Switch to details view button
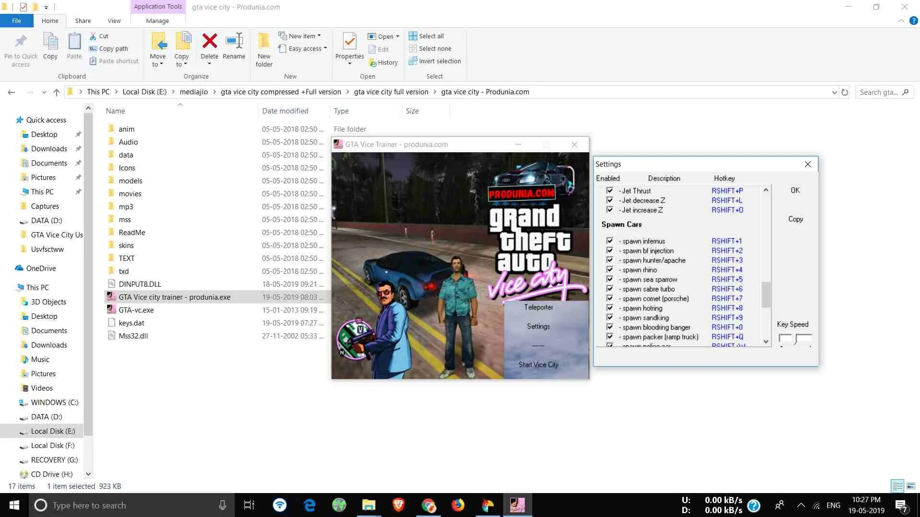The image size is (920, 517). (x=897, y=486)
